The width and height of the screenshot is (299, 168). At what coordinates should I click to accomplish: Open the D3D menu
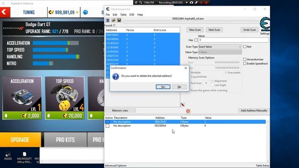point(132,14)
